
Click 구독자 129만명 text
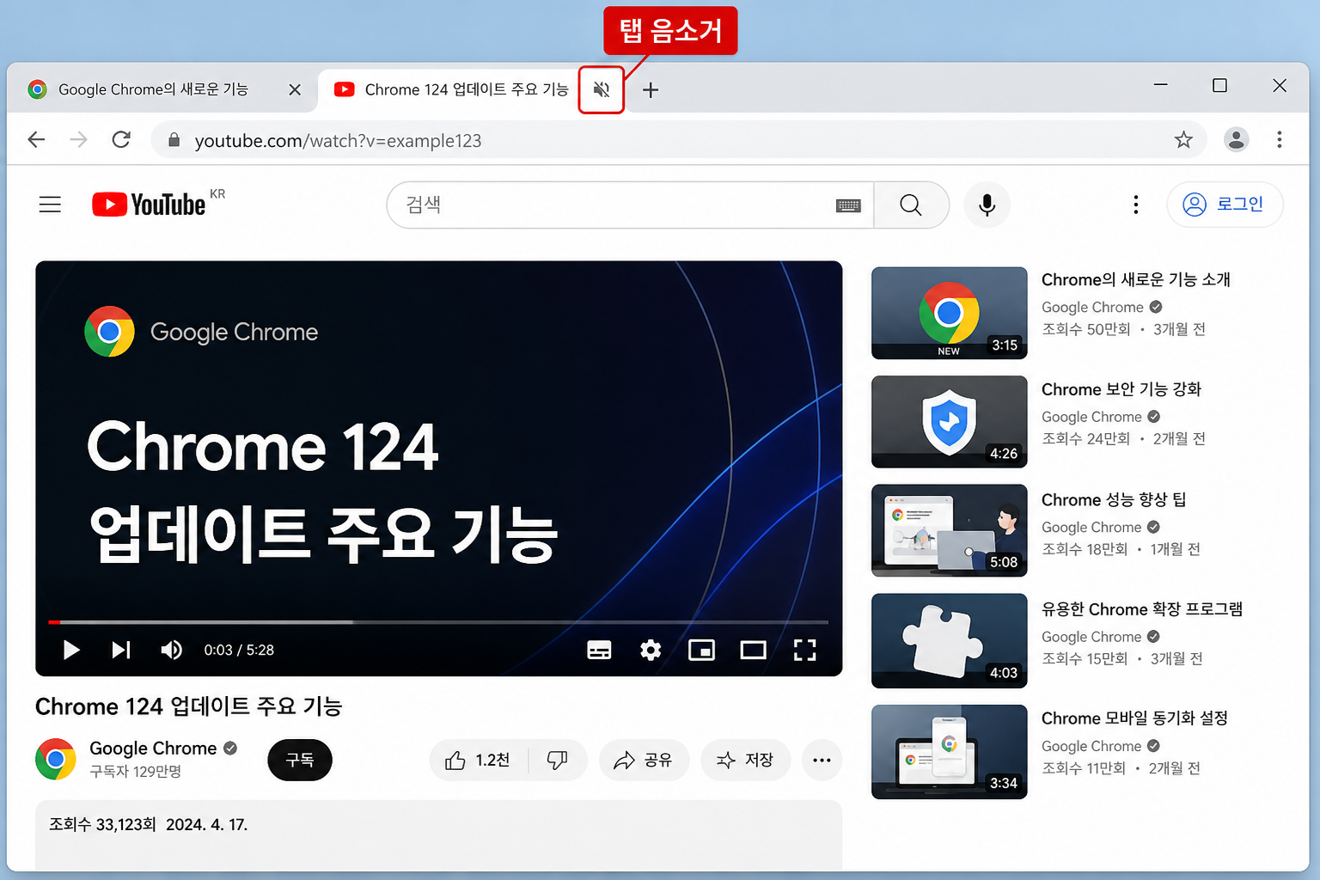[x=136, y=771]
